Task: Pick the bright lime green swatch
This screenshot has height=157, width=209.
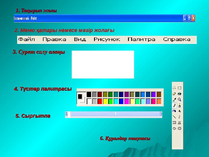Action: pyautogui.click(x=111, y=101)
